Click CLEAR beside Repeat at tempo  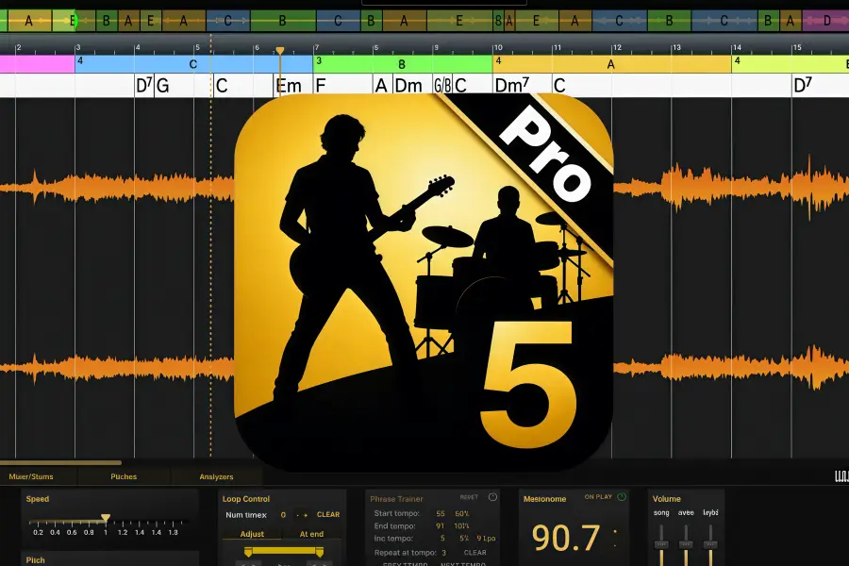click(x=474, y=553)
